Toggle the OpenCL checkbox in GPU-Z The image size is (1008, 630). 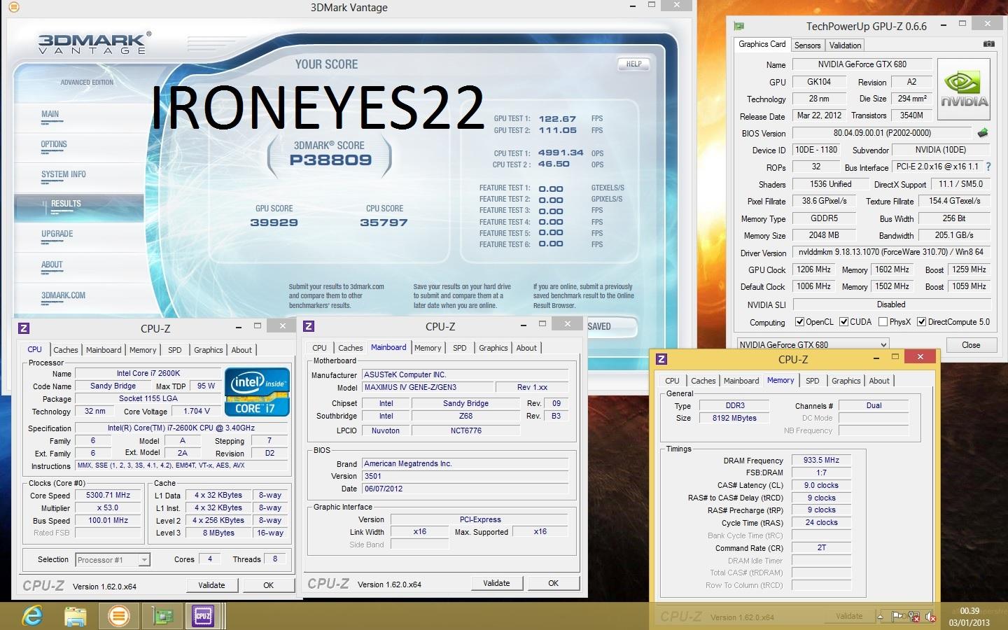[799, 322]
